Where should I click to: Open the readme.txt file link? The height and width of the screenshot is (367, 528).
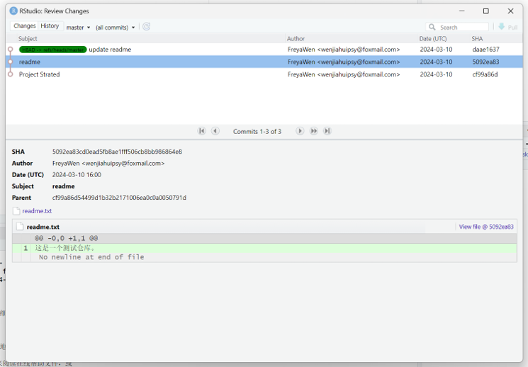[x=37, y=211]
